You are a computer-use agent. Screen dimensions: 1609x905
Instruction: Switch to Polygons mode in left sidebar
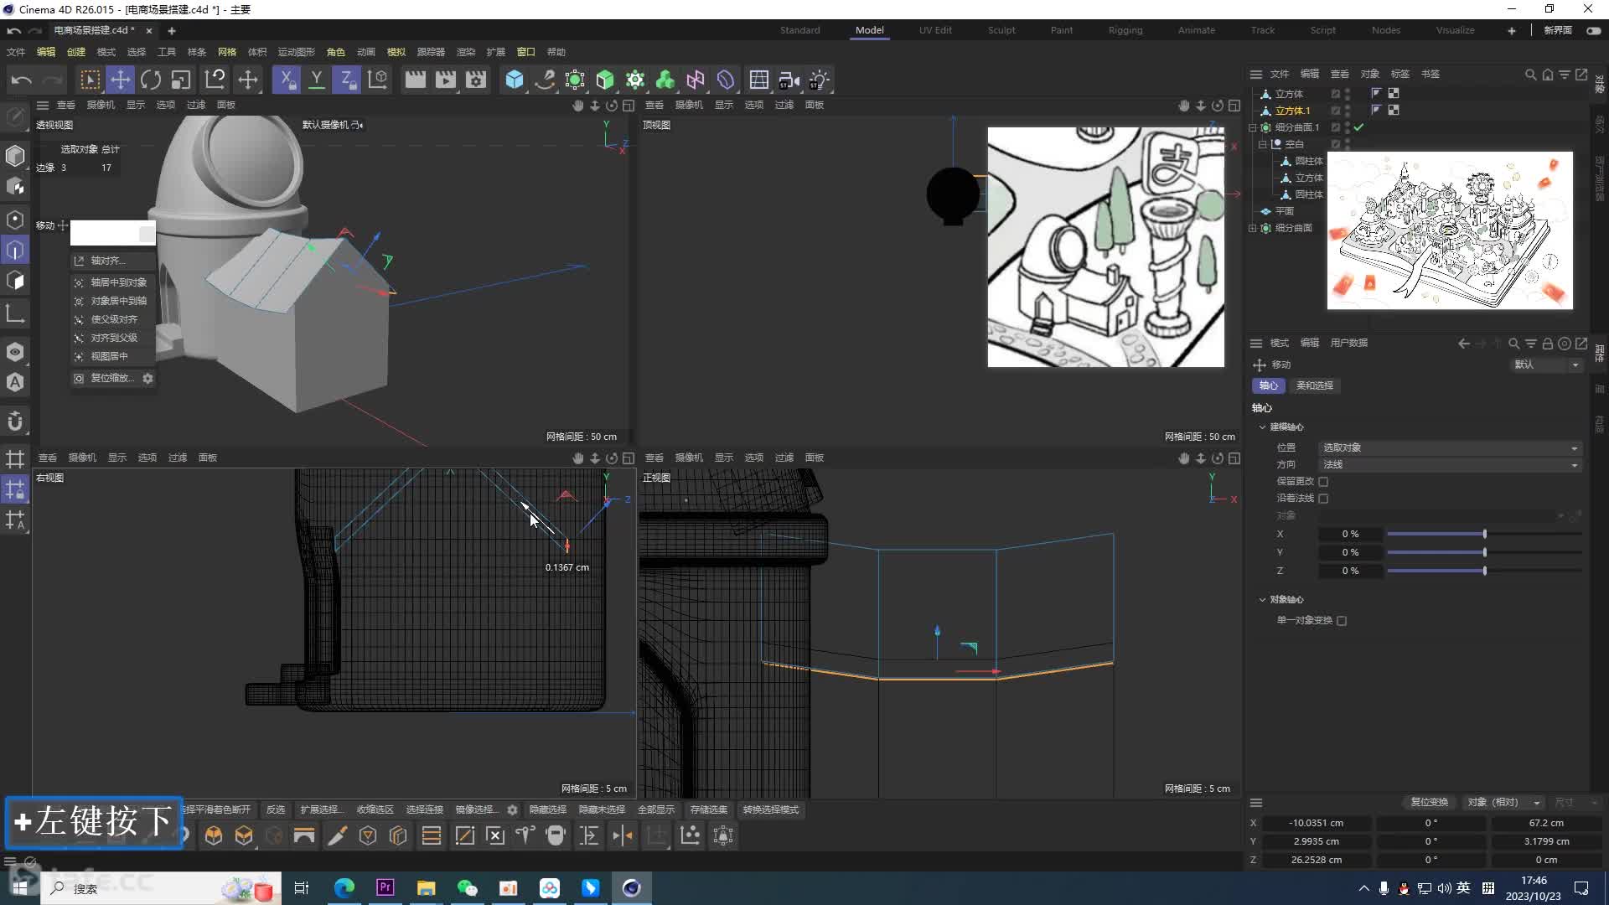(15, 281)
